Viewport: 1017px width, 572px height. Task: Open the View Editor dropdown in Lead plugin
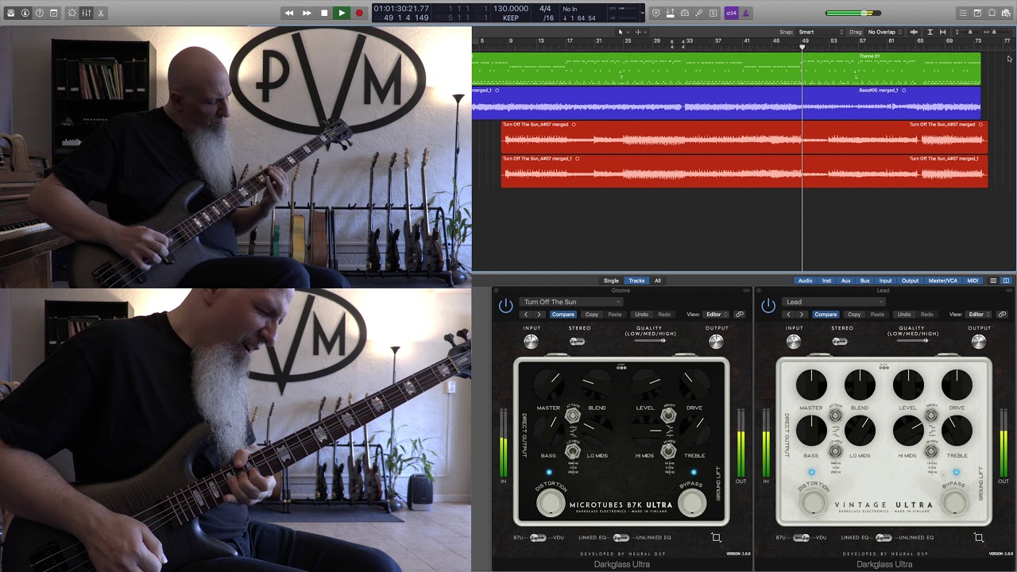(978, 315)
